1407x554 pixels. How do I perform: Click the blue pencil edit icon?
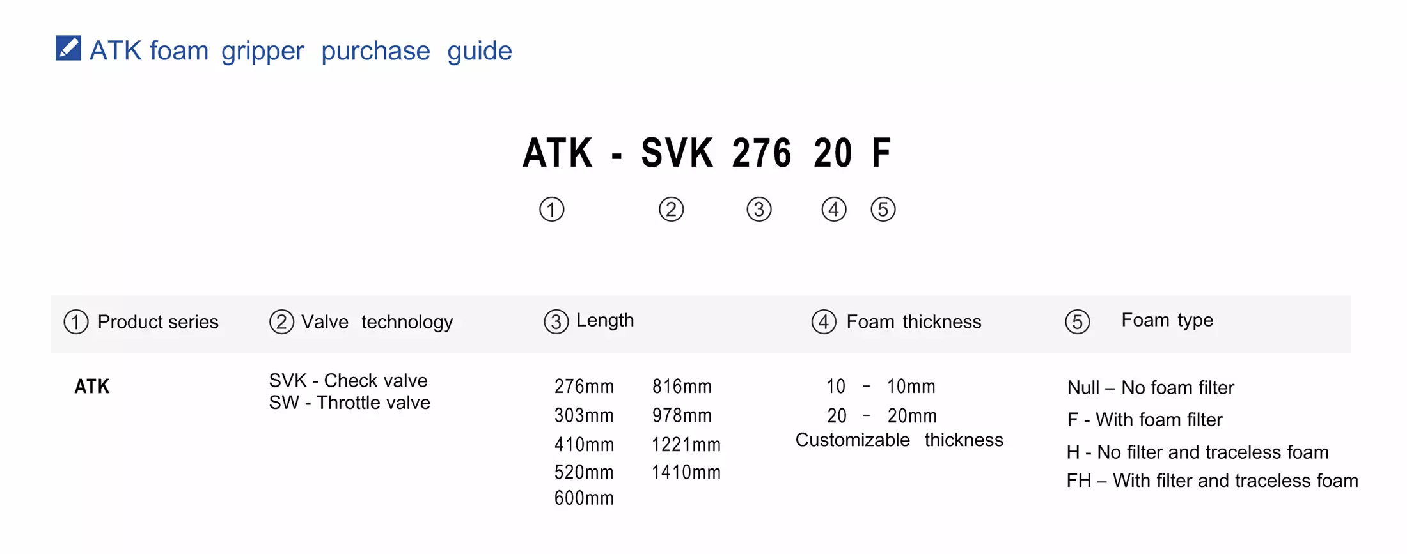pos(68,49)
